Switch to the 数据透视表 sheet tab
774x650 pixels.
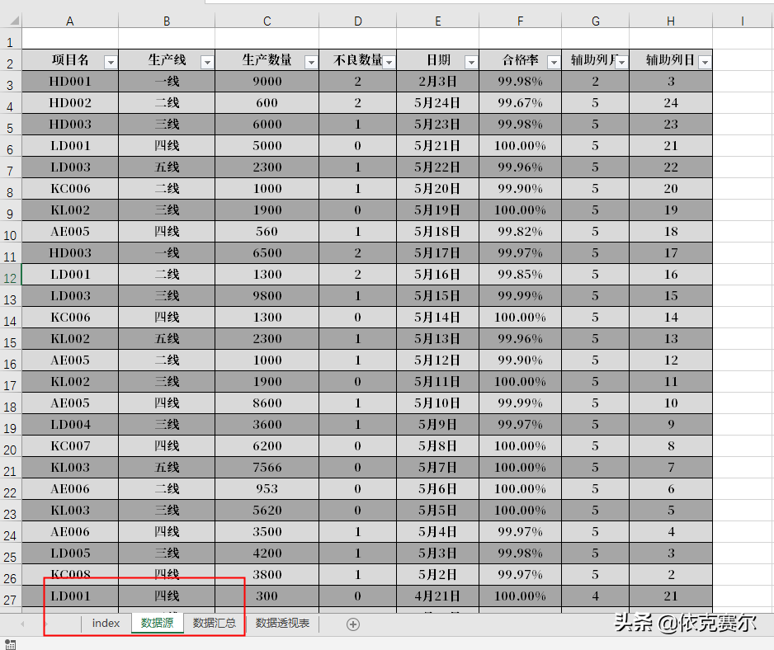pos(282,624)
